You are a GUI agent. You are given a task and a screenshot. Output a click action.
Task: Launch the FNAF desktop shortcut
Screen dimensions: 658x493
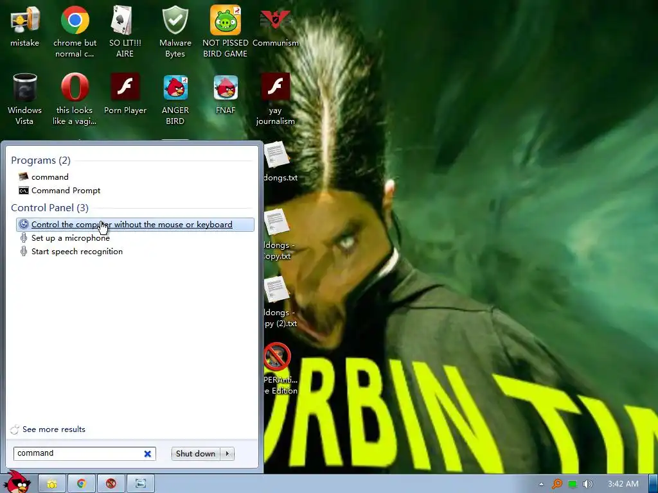pyautogui.click(x=226, y=94)
